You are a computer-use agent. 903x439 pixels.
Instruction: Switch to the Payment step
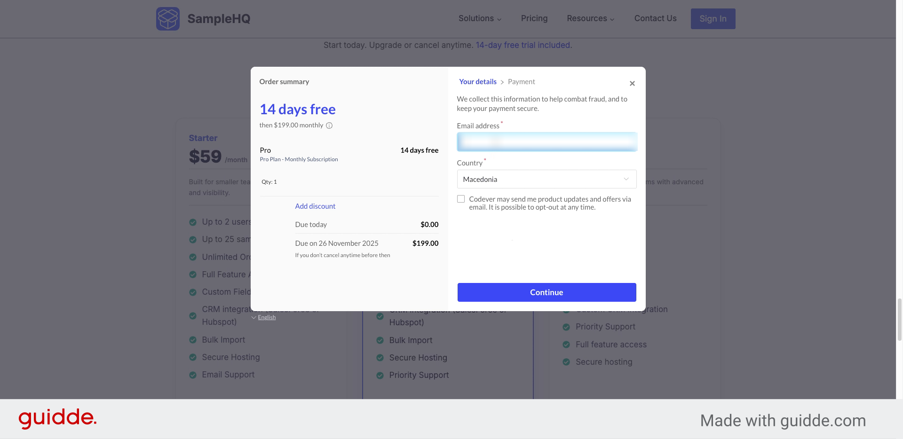point(521,82)
